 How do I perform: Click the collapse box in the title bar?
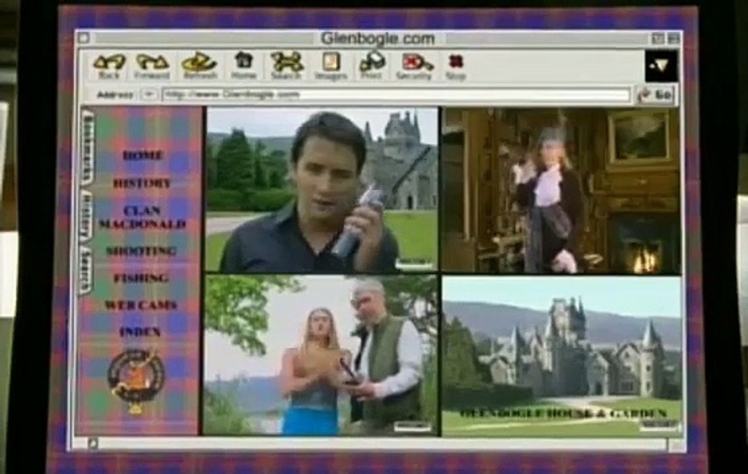pyautogui.click(x=673, y=38)
